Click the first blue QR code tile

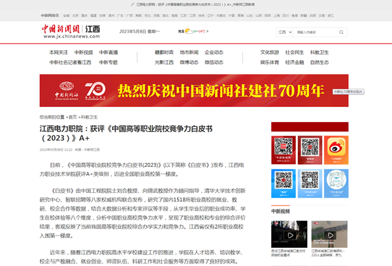click(284, 183)
